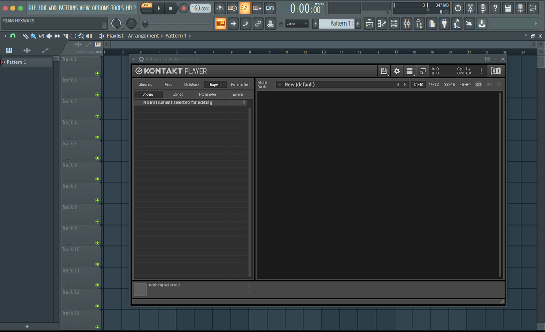
Task: Open the Piano roll view
Action: pyautogui.click(x=382, y=24)
